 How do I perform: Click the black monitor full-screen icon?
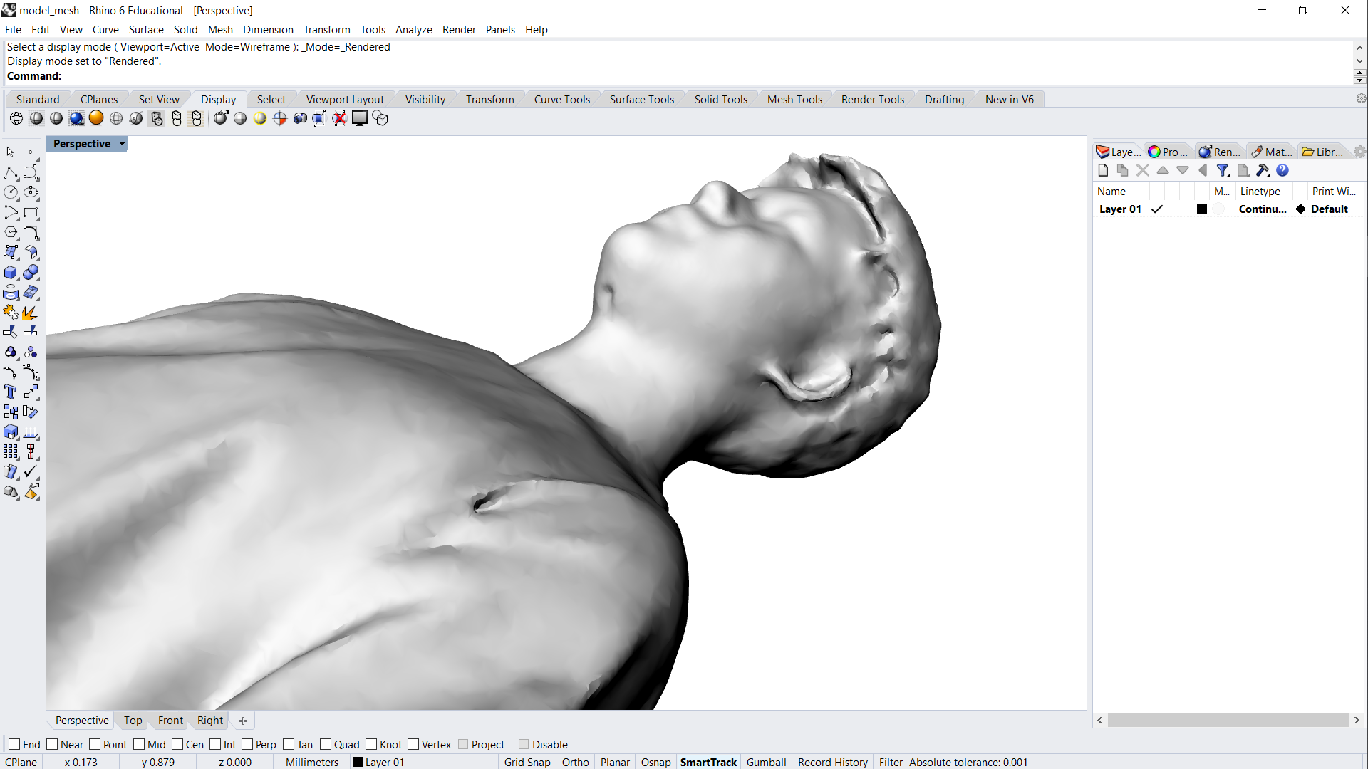[360, 118]
